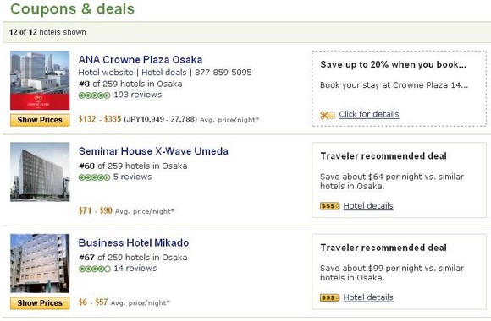491x321 pixels.
Task: Click ANA Crowne Plaza rating circles
Action: (x=94, y=95)
